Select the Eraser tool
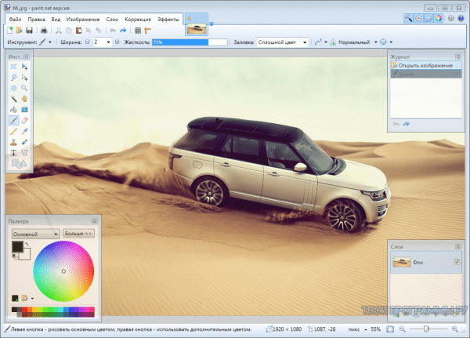 point(24,121)
